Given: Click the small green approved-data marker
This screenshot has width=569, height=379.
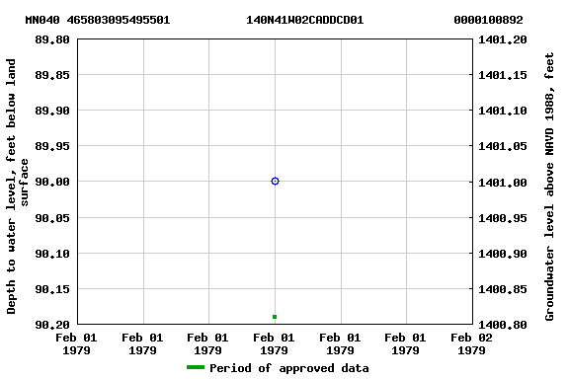Looking at the screenshot, I should tap(275, 317).
